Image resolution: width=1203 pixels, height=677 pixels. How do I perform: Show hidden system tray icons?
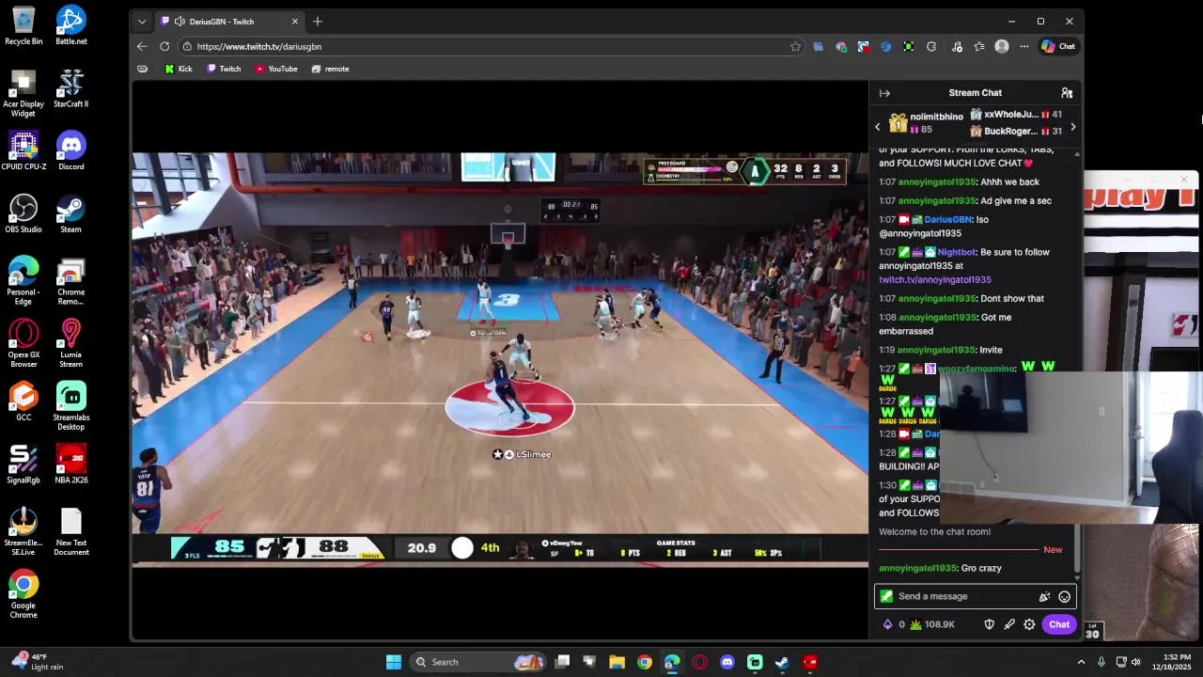[1081, 662]
